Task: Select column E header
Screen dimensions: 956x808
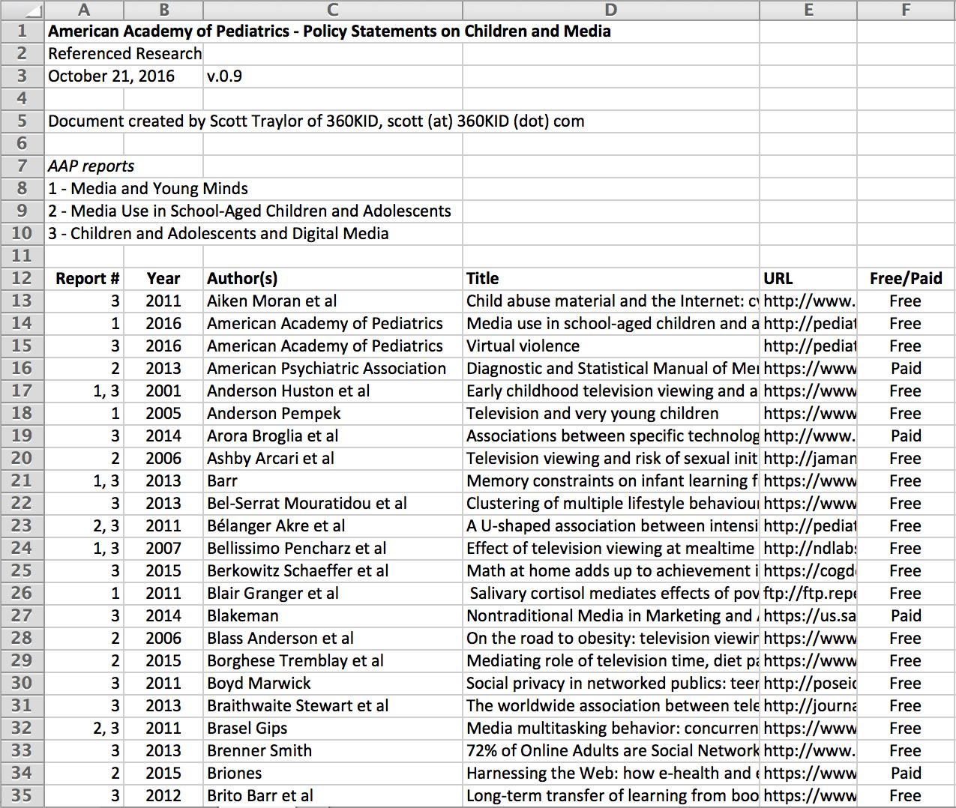Action: (808, 10)
